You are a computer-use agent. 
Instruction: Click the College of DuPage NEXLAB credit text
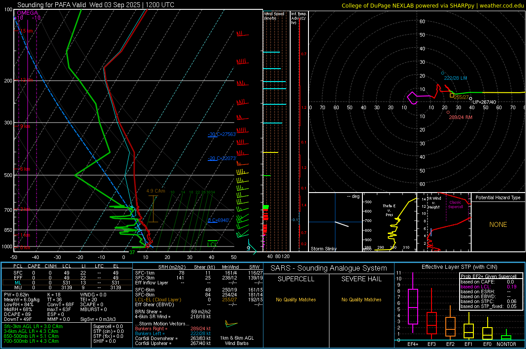433,5
